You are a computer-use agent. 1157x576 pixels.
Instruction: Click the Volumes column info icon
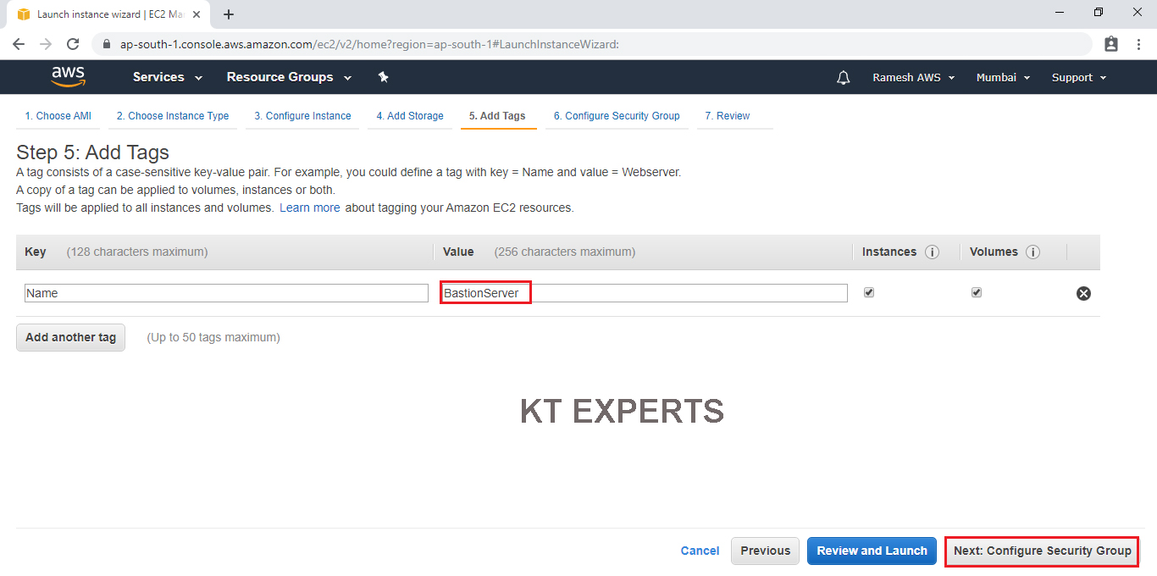(1032, 252)
